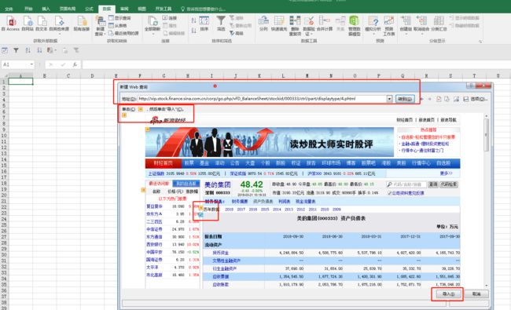Click the 美的集团 stock name link
This screenshot has width=511, height=310.
point(217,184)
